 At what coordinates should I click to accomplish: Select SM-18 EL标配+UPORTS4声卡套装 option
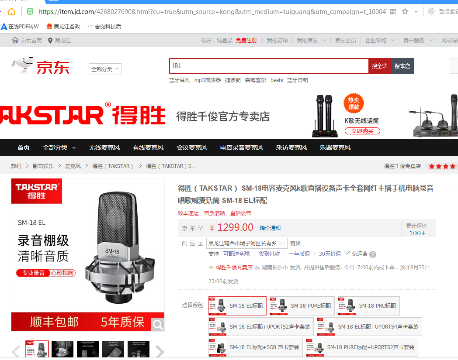click(x=369, y=326)
